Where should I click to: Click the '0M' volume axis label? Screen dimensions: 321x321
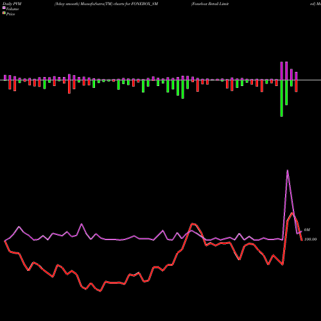pos(307,230)
